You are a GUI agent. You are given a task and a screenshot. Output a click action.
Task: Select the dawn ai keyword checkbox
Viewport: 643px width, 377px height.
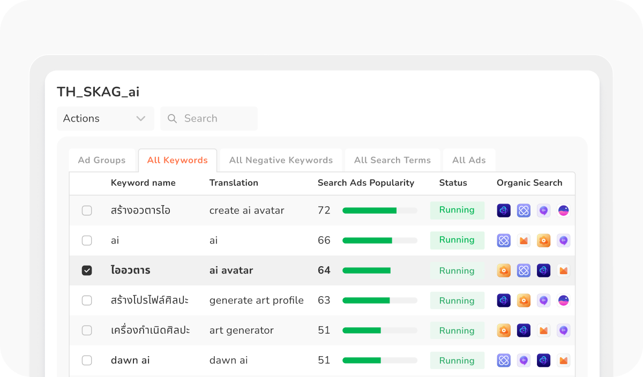[x=87, y=360]
